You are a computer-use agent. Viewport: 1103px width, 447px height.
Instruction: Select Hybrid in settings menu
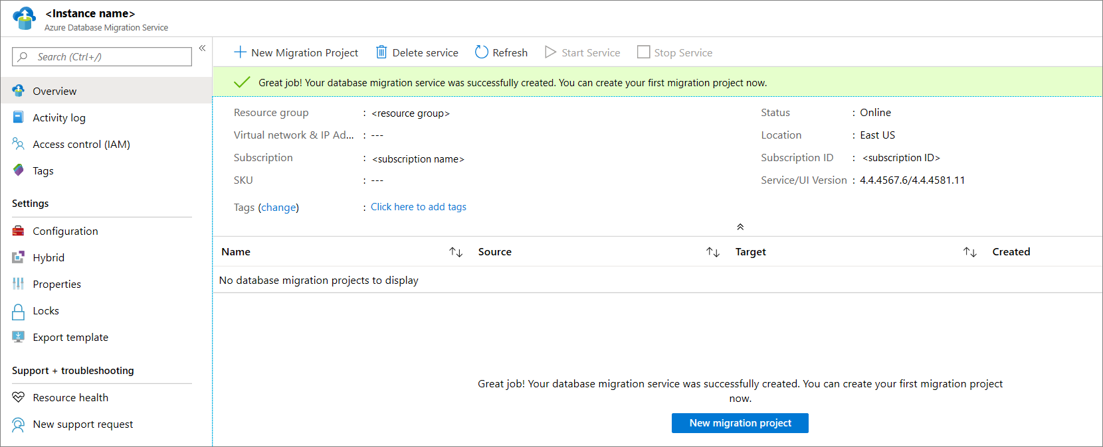click(x=49, y=258)
